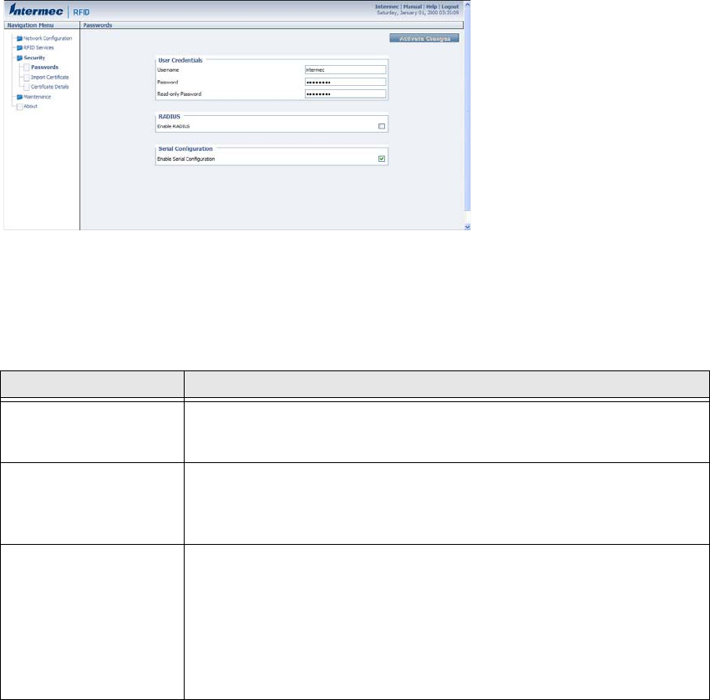Click the scrollbar down arrow

467,227
